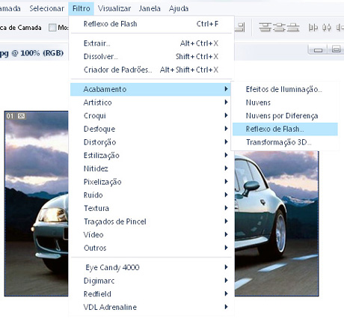Screen dimensions: 344x321
Task: Click the Distribute Top Edges icon
Action: (265, 27)
